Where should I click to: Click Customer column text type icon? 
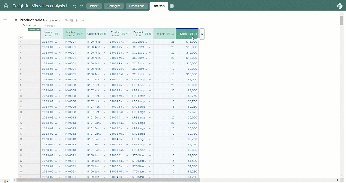(x=105, y=34)
